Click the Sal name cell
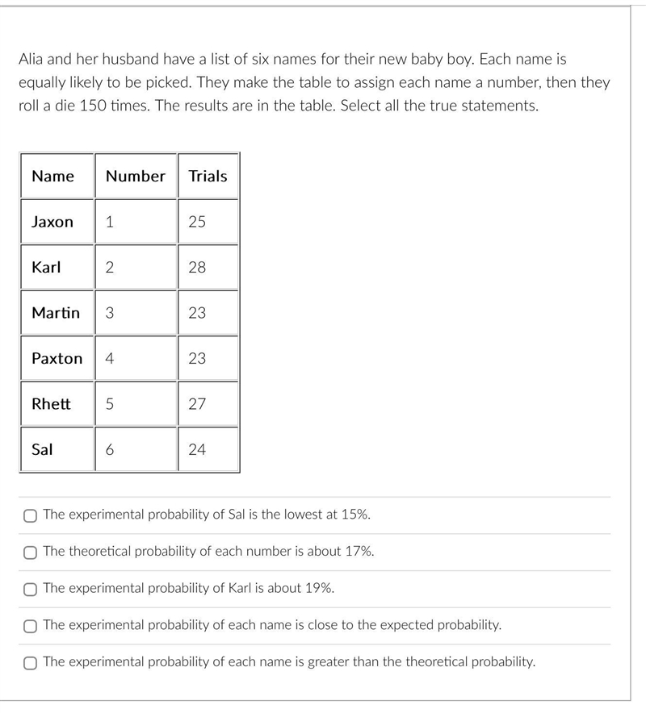Image resolution: width=646 pixels, height=713 pixels. [57, 449]
